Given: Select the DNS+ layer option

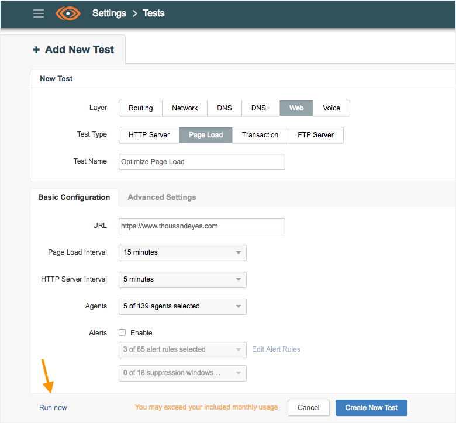Looking at the screenshot, I should 260,108.
